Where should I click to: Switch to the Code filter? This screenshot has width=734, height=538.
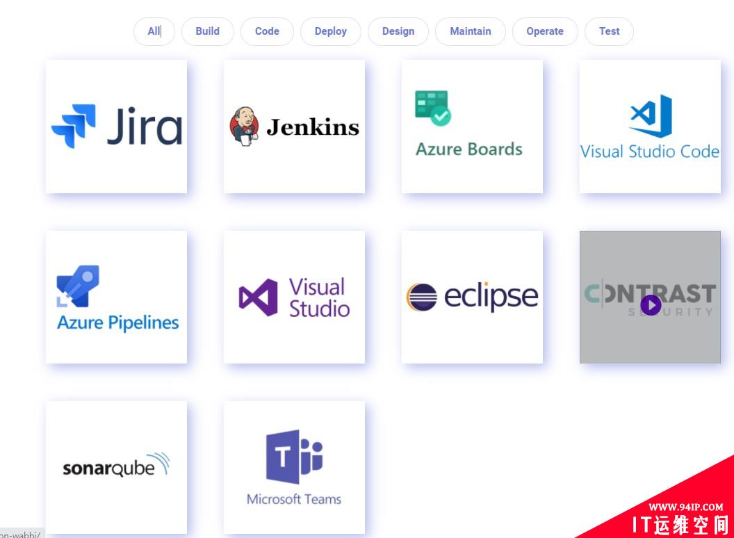pyautogui.click(x=267, y=31)
